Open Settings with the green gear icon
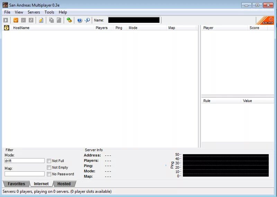The height and width of the screenshot is (197, 277). (x=69, y=20)
